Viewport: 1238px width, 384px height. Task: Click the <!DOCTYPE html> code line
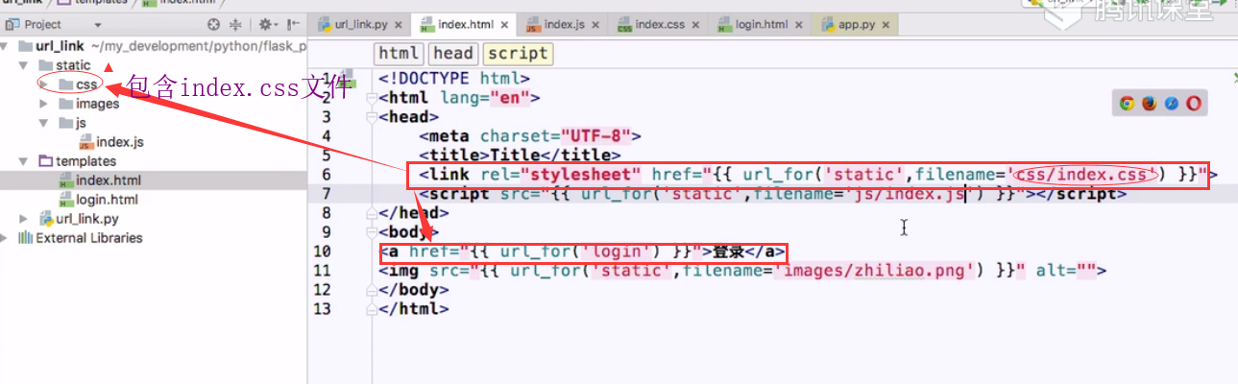(454, 79)
